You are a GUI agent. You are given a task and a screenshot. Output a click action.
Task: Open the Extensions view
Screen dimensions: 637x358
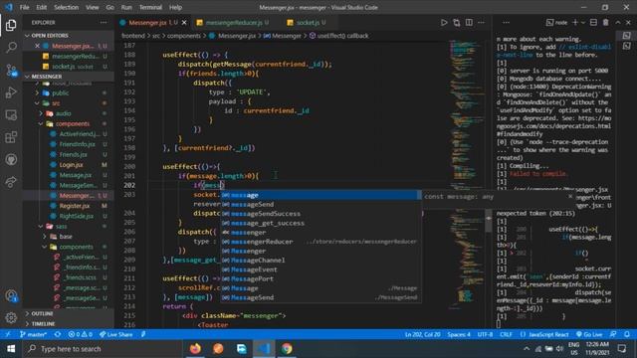click(11, 137)
